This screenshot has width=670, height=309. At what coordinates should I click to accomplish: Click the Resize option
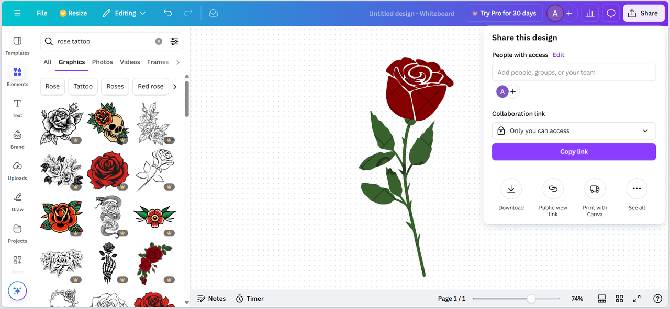click(73, 13)
